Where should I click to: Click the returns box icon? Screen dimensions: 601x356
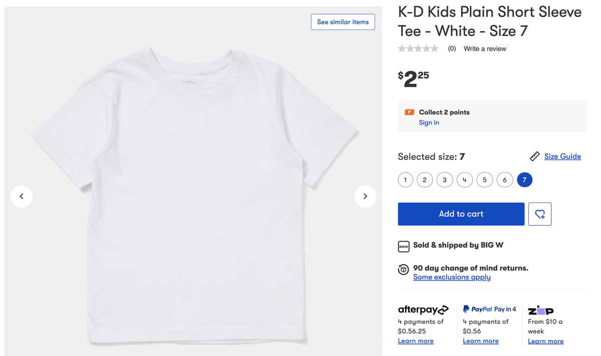[x=404, y=269]
